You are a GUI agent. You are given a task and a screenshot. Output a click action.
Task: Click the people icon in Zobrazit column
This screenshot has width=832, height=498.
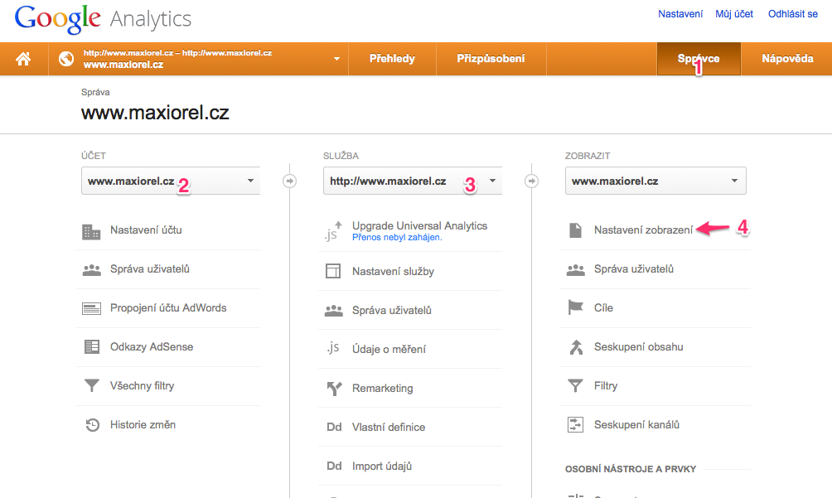576,270
